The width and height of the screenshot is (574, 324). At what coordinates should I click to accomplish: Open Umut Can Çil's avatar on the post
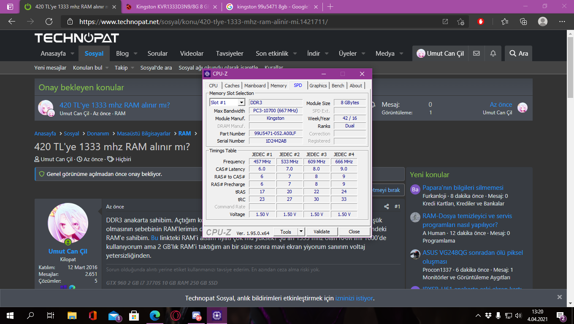point(68,223)
